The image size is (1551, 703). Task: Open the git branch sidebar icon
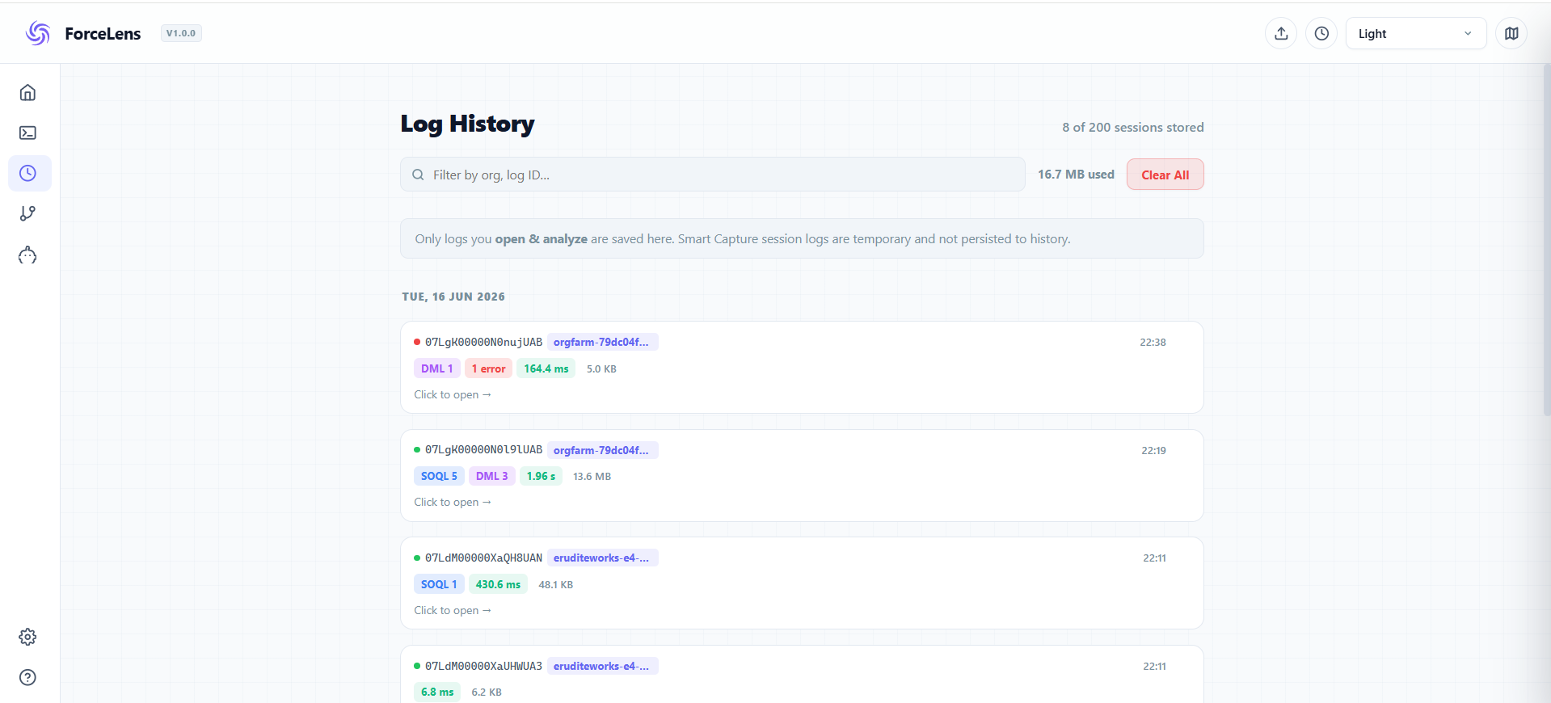point(27,214)
